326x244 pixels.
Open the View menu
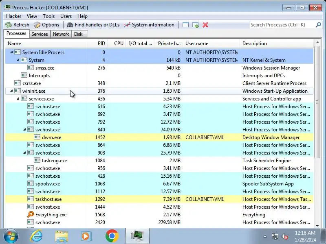32,16
